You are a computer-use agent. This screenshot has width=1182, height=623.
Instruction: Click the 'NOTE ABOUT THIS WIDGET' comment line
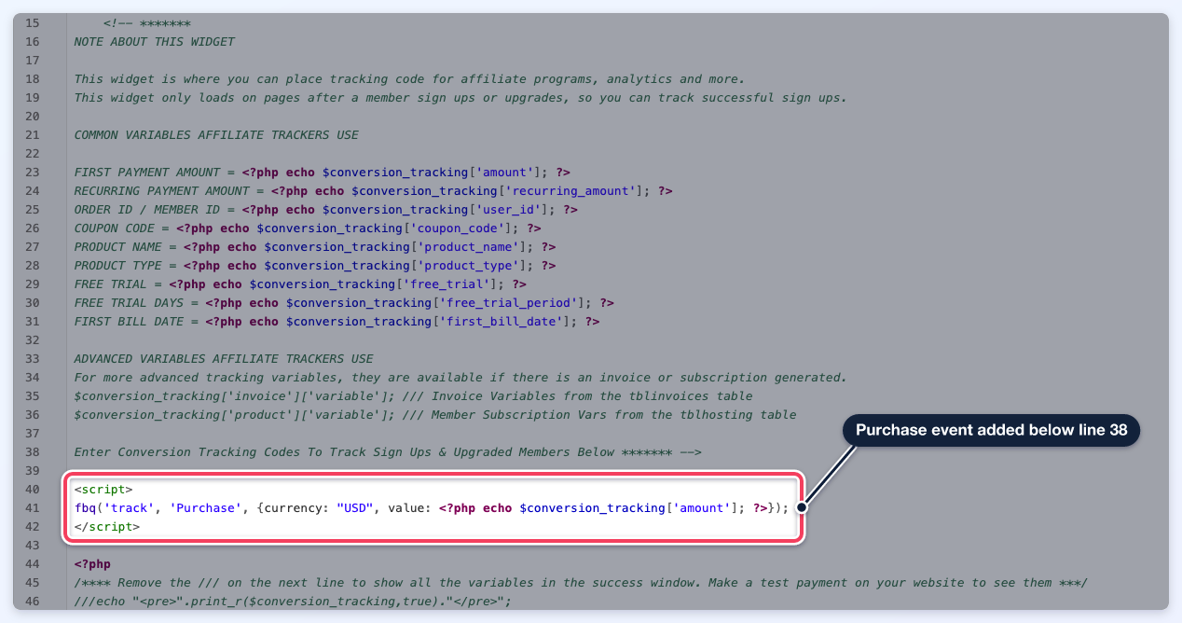pyautogui.click(x=154, y=42)
